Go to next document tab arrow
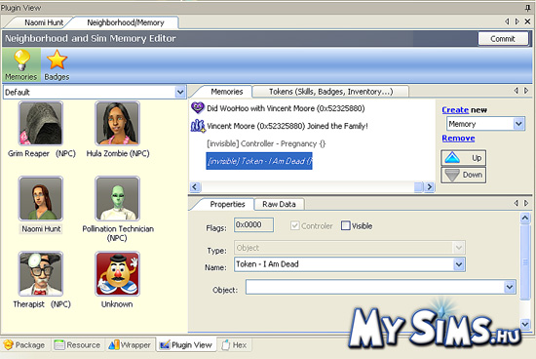The image size is (536, 359). pyautogui.click(x=517, y=21)
